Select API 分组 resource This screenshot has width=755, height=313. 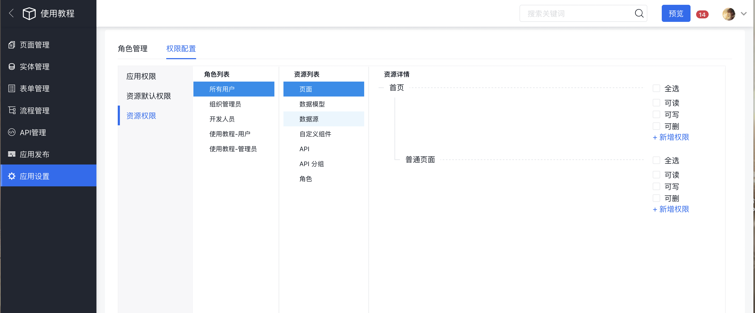324,164
